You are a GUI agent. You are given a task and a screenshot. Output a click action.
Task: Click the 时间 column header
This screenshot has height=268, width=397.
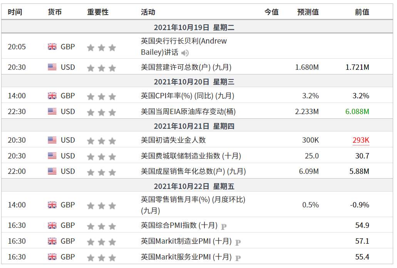(x=15, y=12)
